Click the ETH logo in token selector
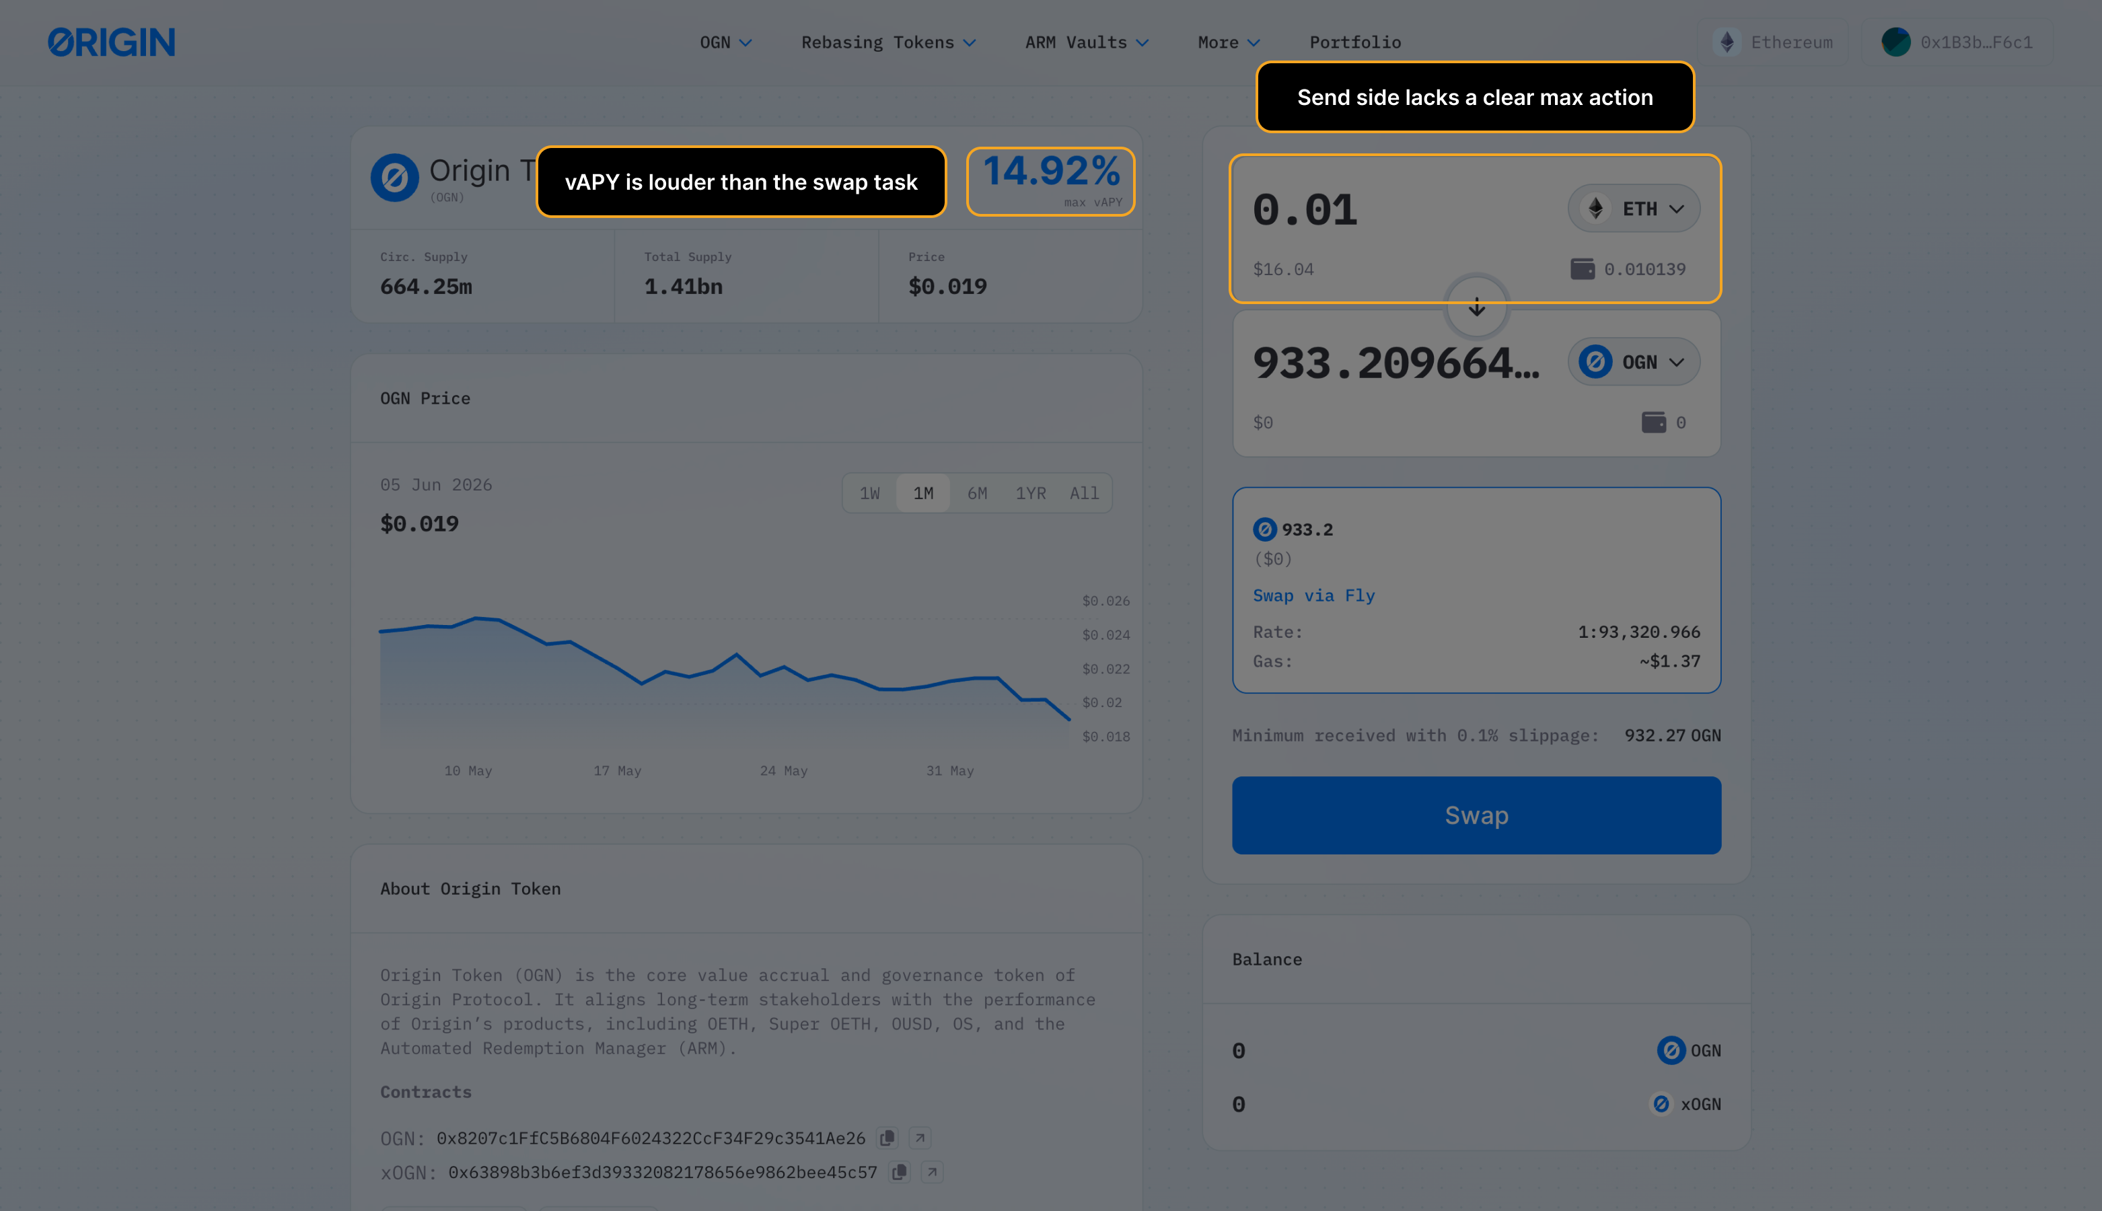2102x1211 pixels. (1595, 209)
